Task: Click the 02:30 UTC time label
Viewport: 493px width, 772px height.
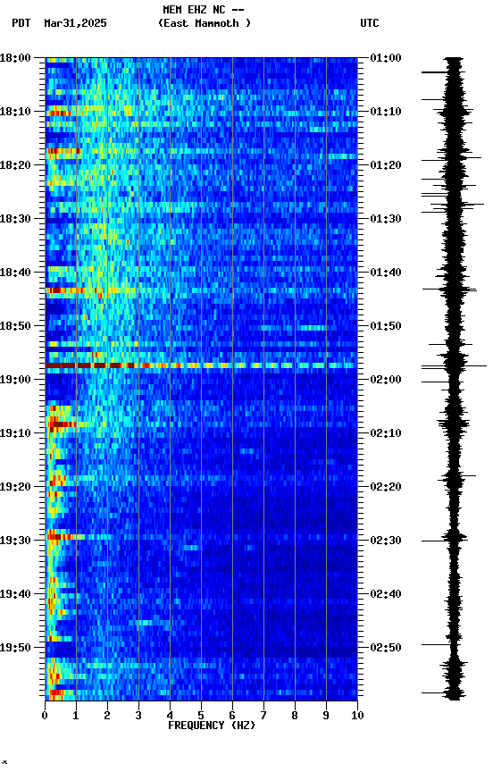Action: click(386, 541)
